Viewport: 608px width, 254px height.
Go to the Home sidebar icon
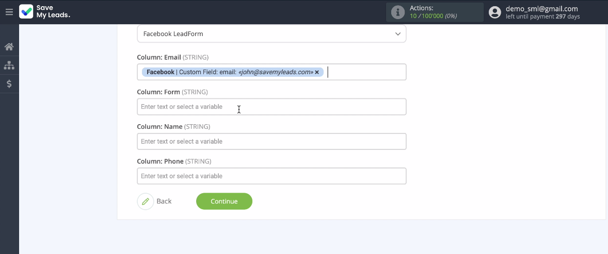point(9,47)
